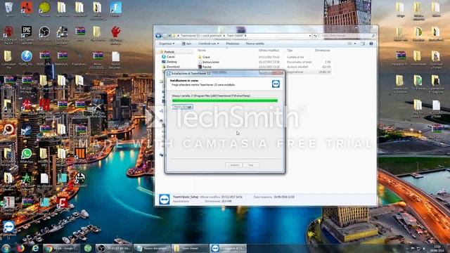This screenshot has height=253, width=450.
Task: Click the green circle taskbar icon
Action: [88, 248]
